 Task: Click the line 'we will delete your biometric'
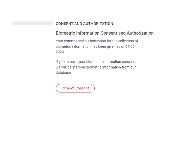(x=96, y=67)
